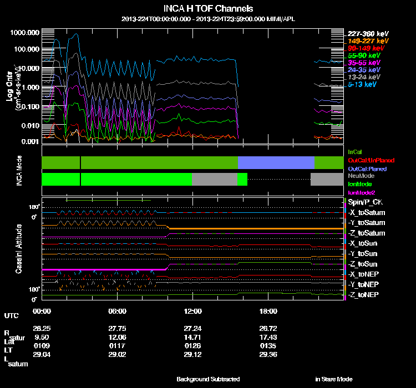Click the first gray NeuMode bar segment
Screen dimensions: 416x388
tap(214, 179)
